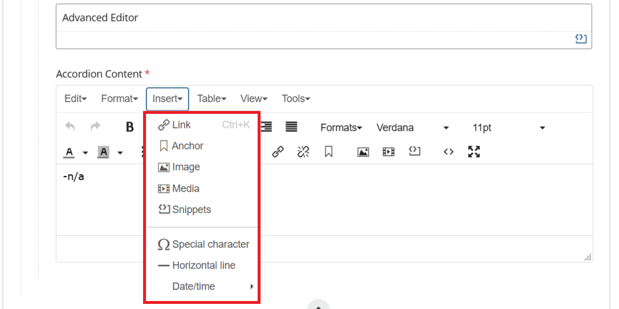The height and width of the screenshot is (309, 619).
Task: Click the insert link toolbar icon
Action: coord(278,152)
